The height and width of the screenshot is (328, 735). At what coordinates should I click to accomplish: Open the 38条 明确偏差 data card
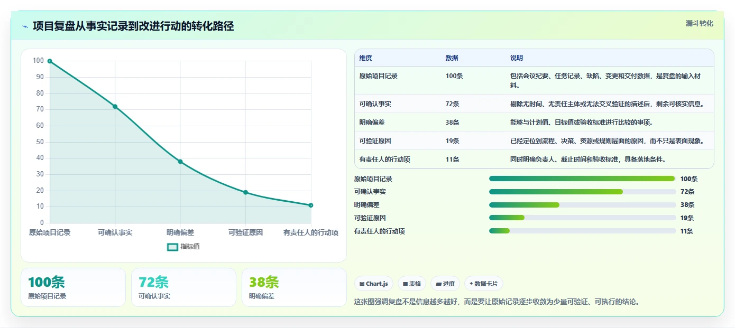294,287
